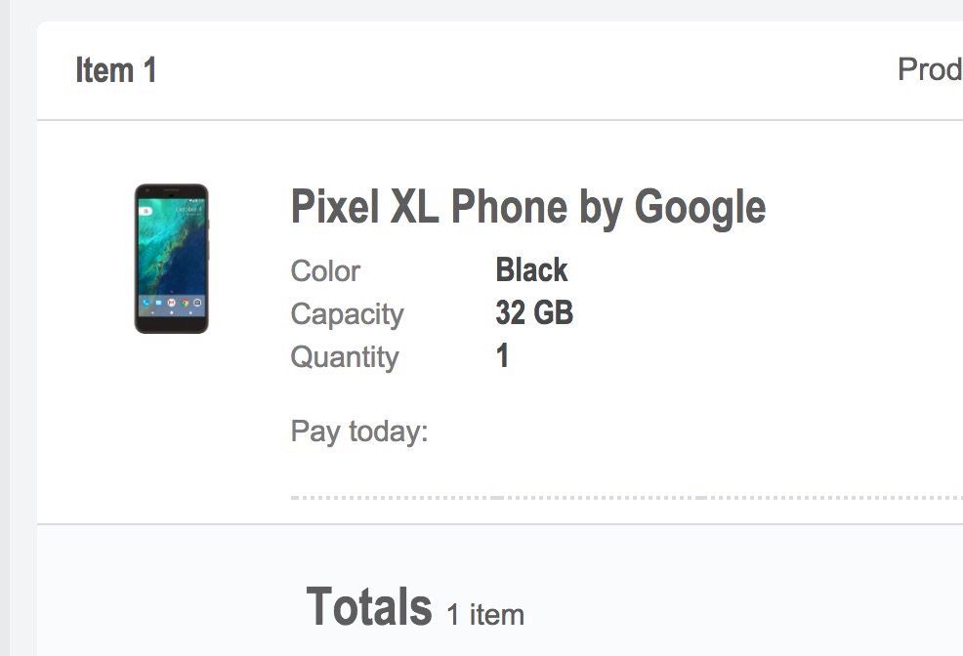Open the Pixel XL Phone by Google title

(x=527, y=208)
